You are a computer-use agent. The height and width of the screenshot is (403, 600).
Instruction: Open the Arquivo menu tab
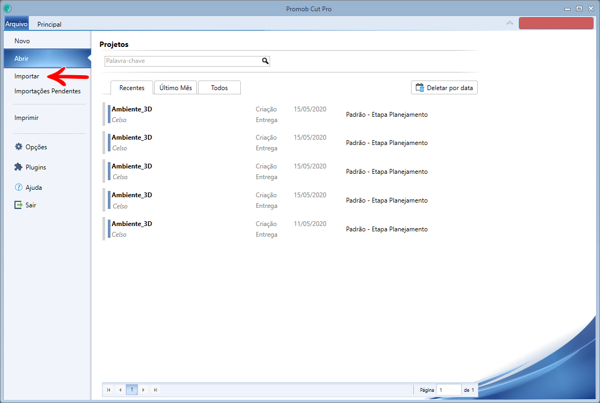pos(16,24)
